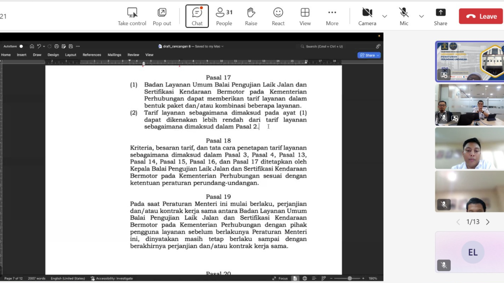The image size is (504, 283).
Task: Click the blue Share button in Word
Action: click(369, 55)
